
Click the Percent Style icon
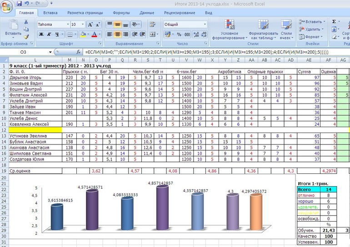click(179, 35)
